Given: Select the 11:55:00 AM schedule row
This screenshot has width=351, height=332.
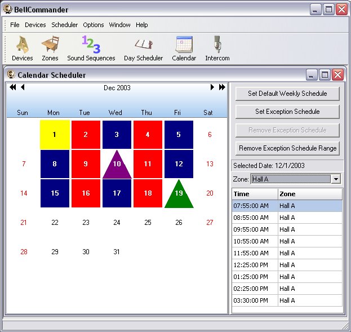Looking at the screenshot, I should click(x=287, y=254).
